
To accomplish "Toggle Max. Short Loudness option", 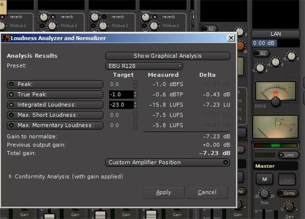I will click(55, 115).
